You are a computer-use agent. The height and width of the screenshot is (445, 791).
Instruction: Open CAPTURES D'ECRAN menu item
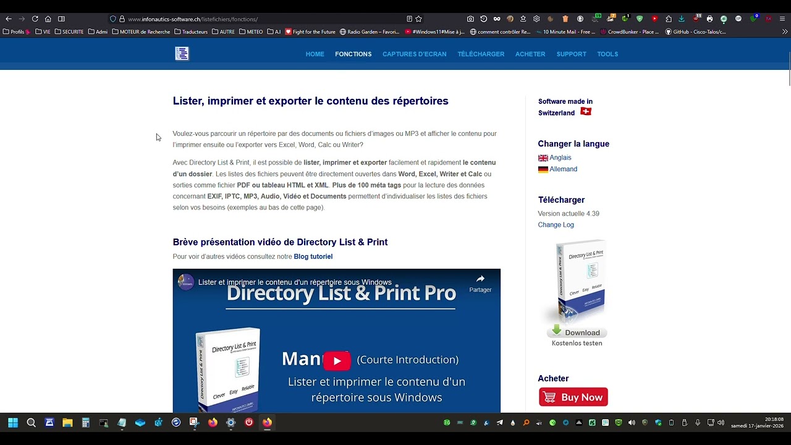click(x=414, y=54)
